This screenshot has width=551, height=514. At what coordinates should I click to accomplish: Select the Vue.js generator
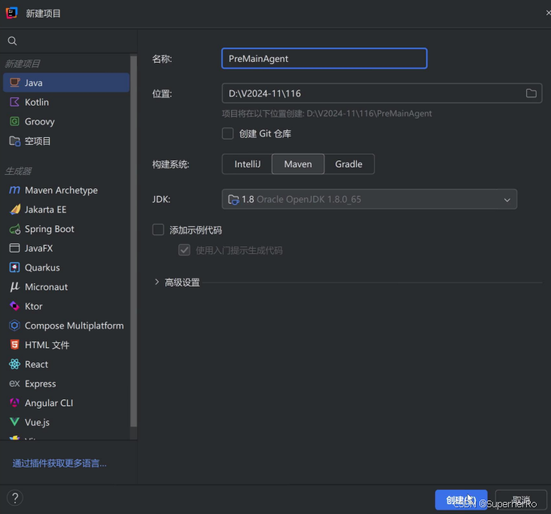tap(66, 422)
